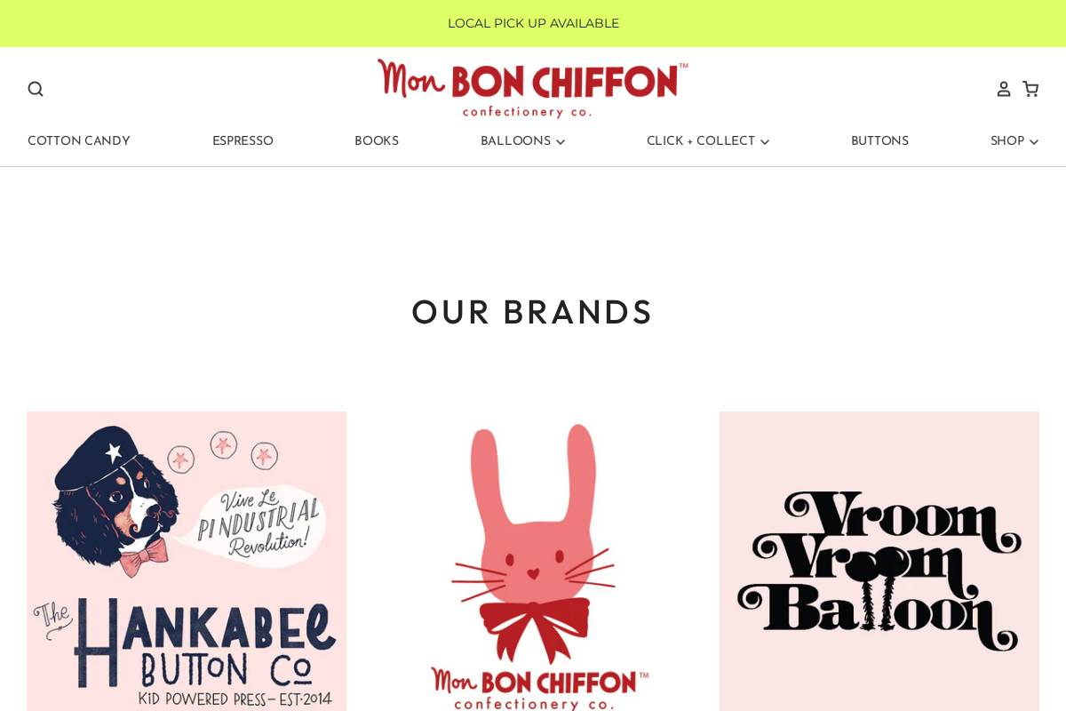The image size is (1066, 711).
Task: Click the Mon Bon Chiffon header logo
Action: click(x=533, y=88)
